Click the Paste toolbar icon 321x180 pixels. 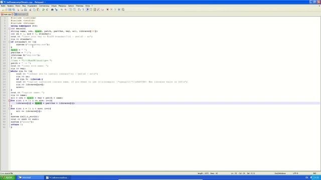pyautogui.click(x=38, y=9)
